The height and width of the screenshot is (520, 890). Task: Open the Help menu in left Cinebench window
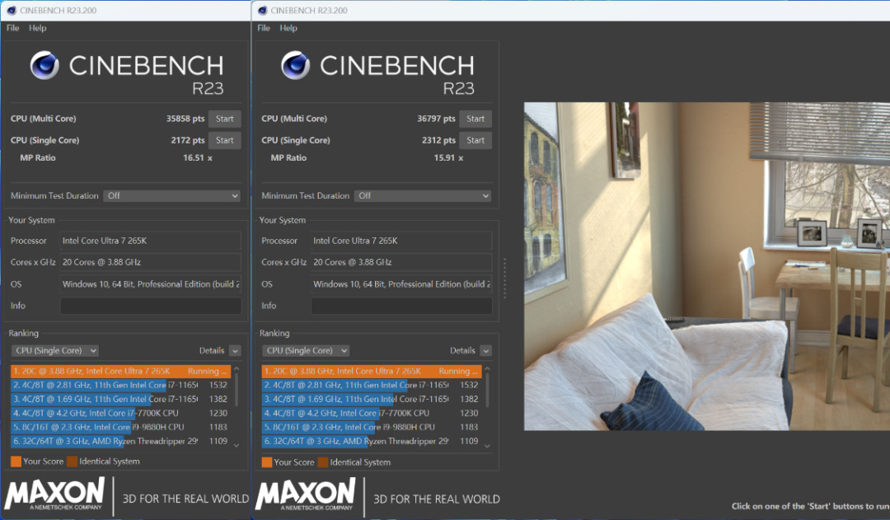37,28
